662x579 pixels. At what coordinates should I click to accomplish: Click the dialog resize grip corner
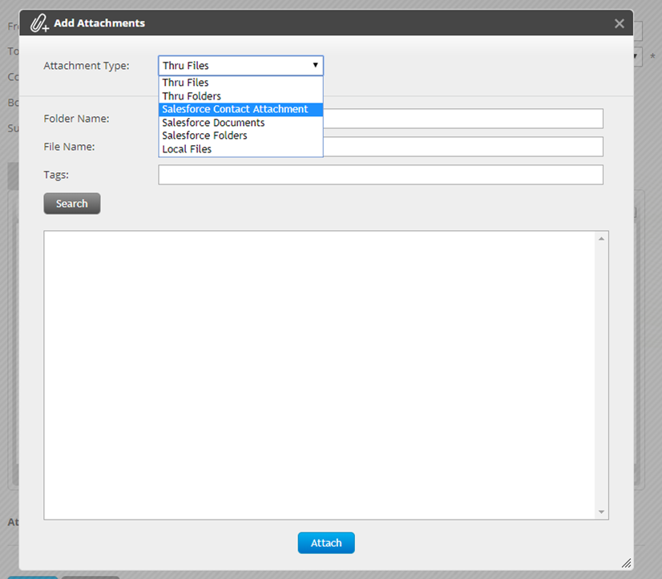coord(626,563)
